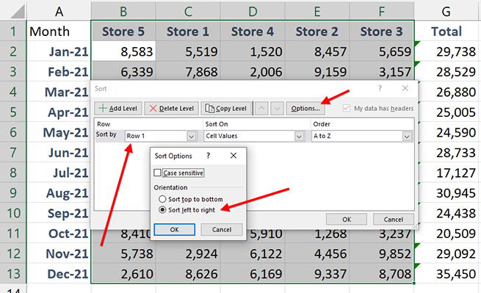Confirm Sort Options with OK button
The height and width of the screenshot is (293, 481).
(x=174, y=230)
